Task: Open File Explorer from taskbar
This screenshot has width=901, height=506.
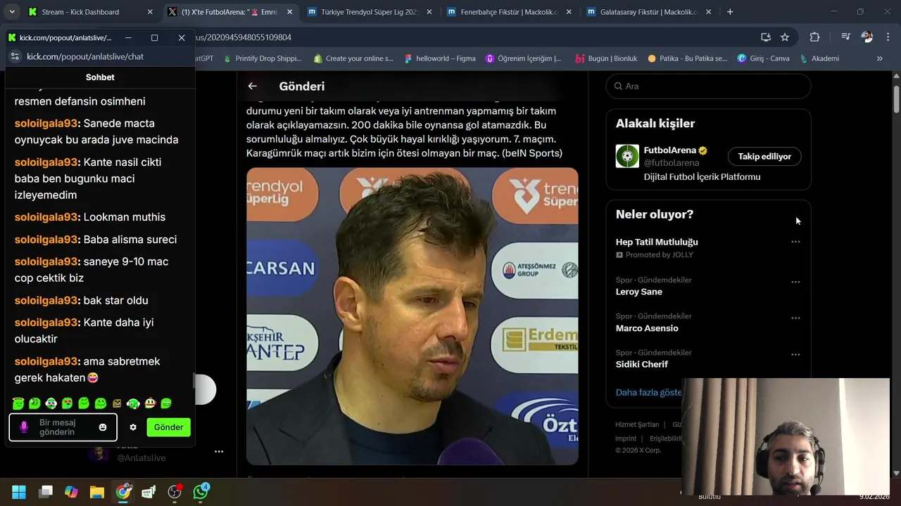Action: tap(97, 492)
